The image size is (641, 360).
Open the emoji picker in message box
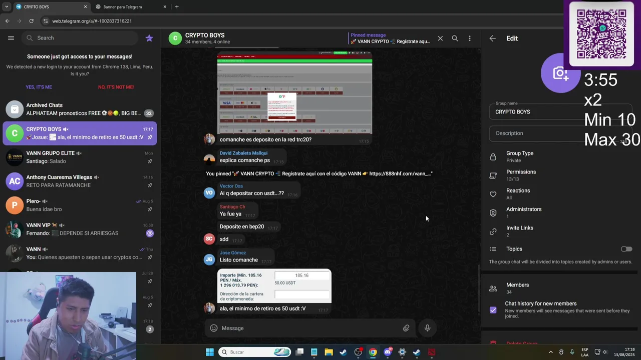point(214,328)
